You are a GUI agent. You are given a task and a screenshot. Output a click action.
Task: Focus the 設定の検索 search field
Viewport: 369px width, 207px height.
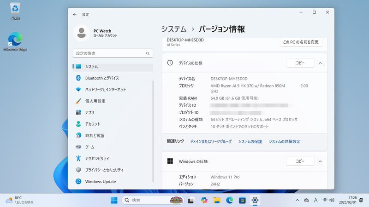coord(113,53)
